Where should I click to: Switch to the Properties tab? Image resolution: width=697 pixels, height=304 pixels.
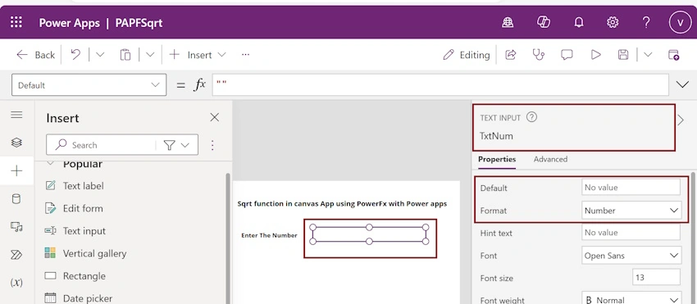click(497, 159)
